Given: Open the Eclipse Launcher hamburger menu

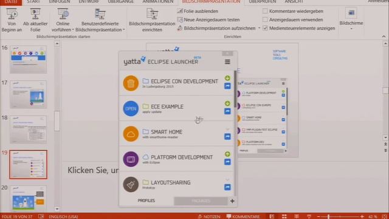Looking at the screenshot, I should (227, 62).
